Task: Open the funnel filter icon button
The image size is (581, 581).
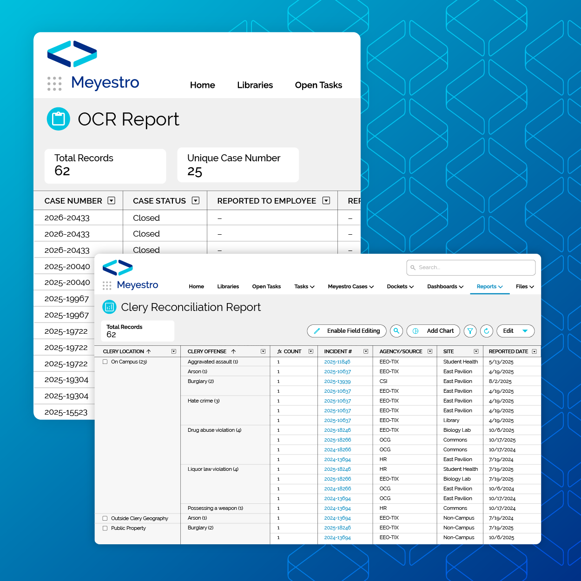Action: [470, 331]
